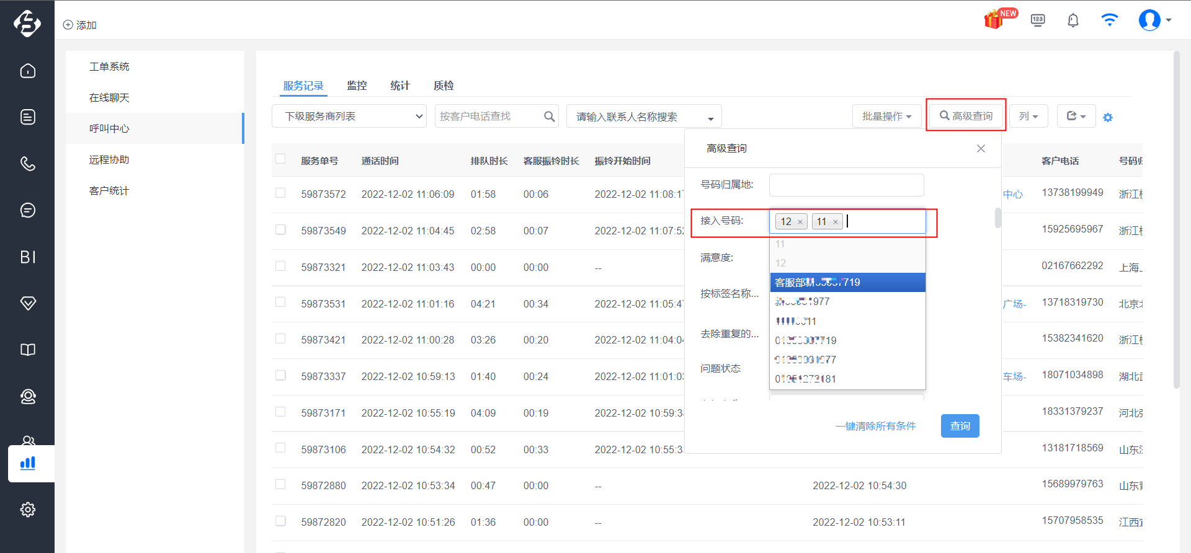Remove the 12 tag from 接入号码 field
Viewport: 1191px width, 553px height.
coord(800,222)
